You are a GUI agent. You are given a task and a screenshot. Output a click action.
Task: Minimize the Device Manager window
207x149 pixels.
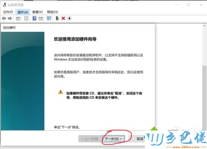click(176, 5)
